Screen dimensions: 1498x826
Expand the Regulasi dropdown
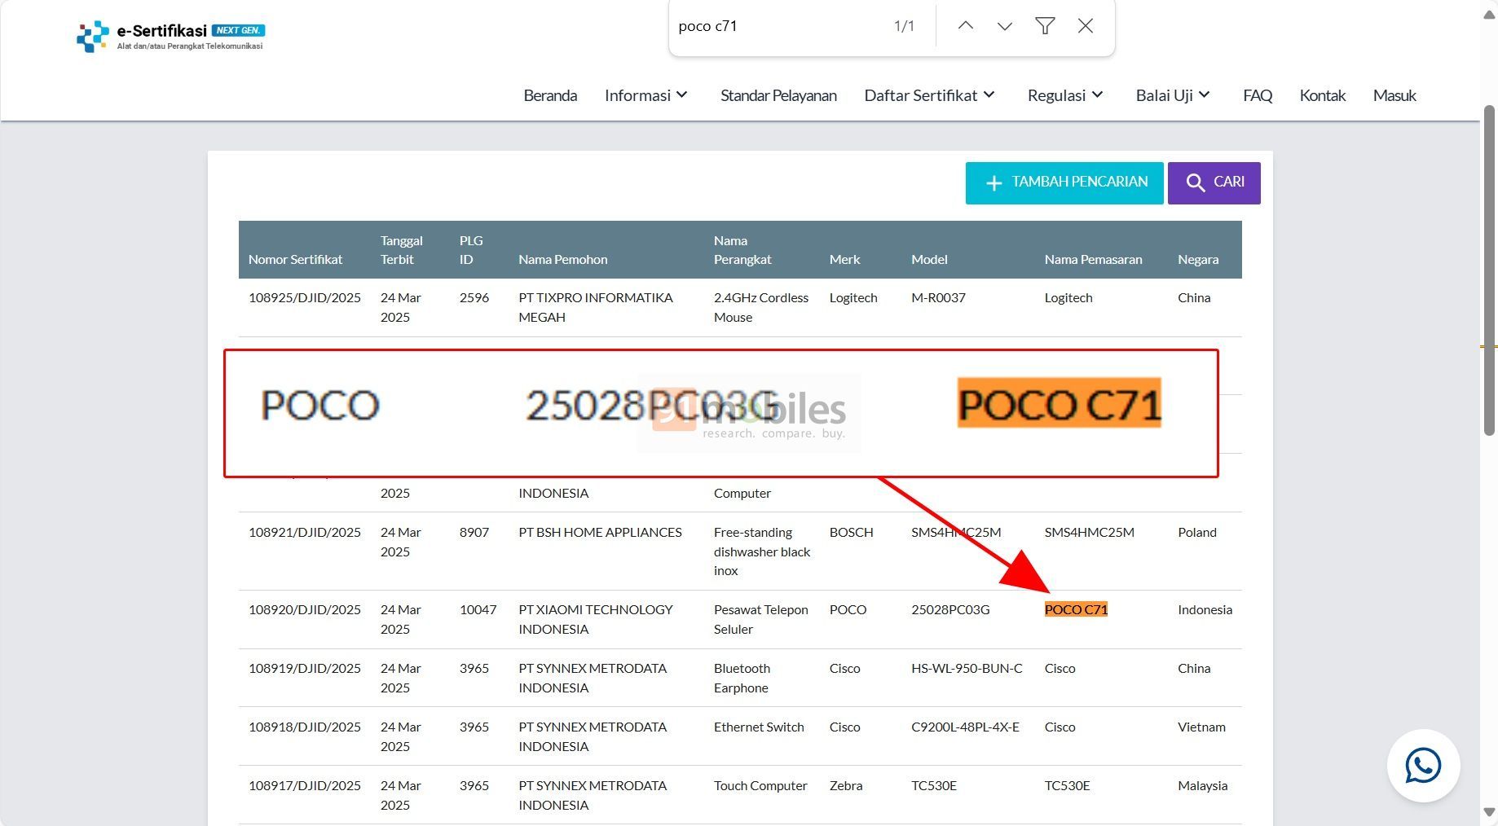pyautogui.click(x=1065, y=95)
